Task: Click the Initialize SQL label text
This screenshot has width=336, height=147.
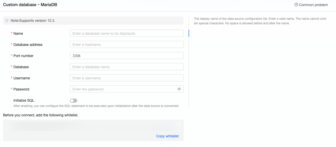Action: coord(24,100)
